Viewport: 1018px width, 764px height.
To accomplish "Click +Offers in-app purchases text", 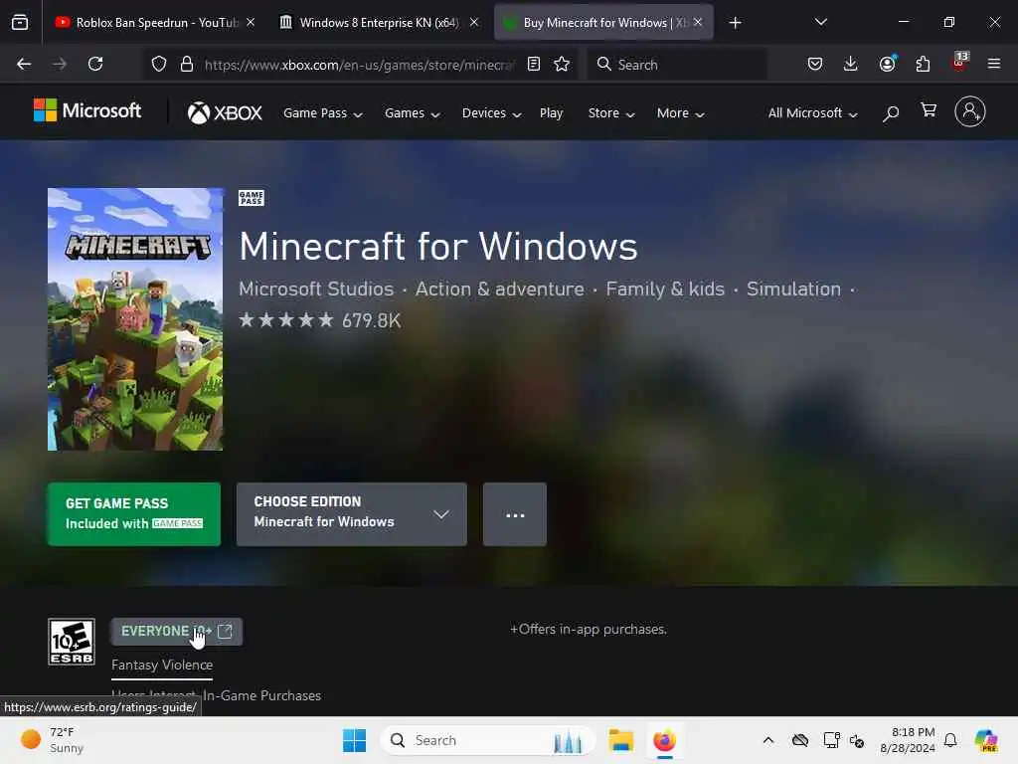I will (x=589, y=629).
